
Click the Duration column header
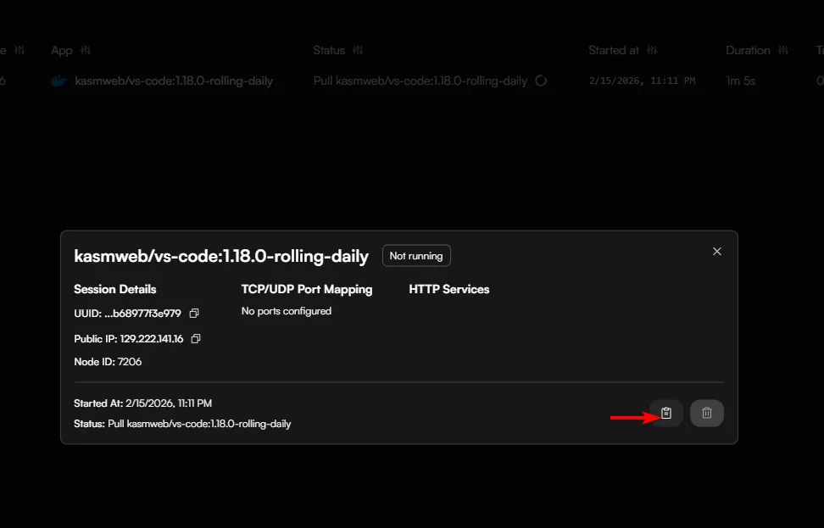pyautogui.click(x=748, y=51)
